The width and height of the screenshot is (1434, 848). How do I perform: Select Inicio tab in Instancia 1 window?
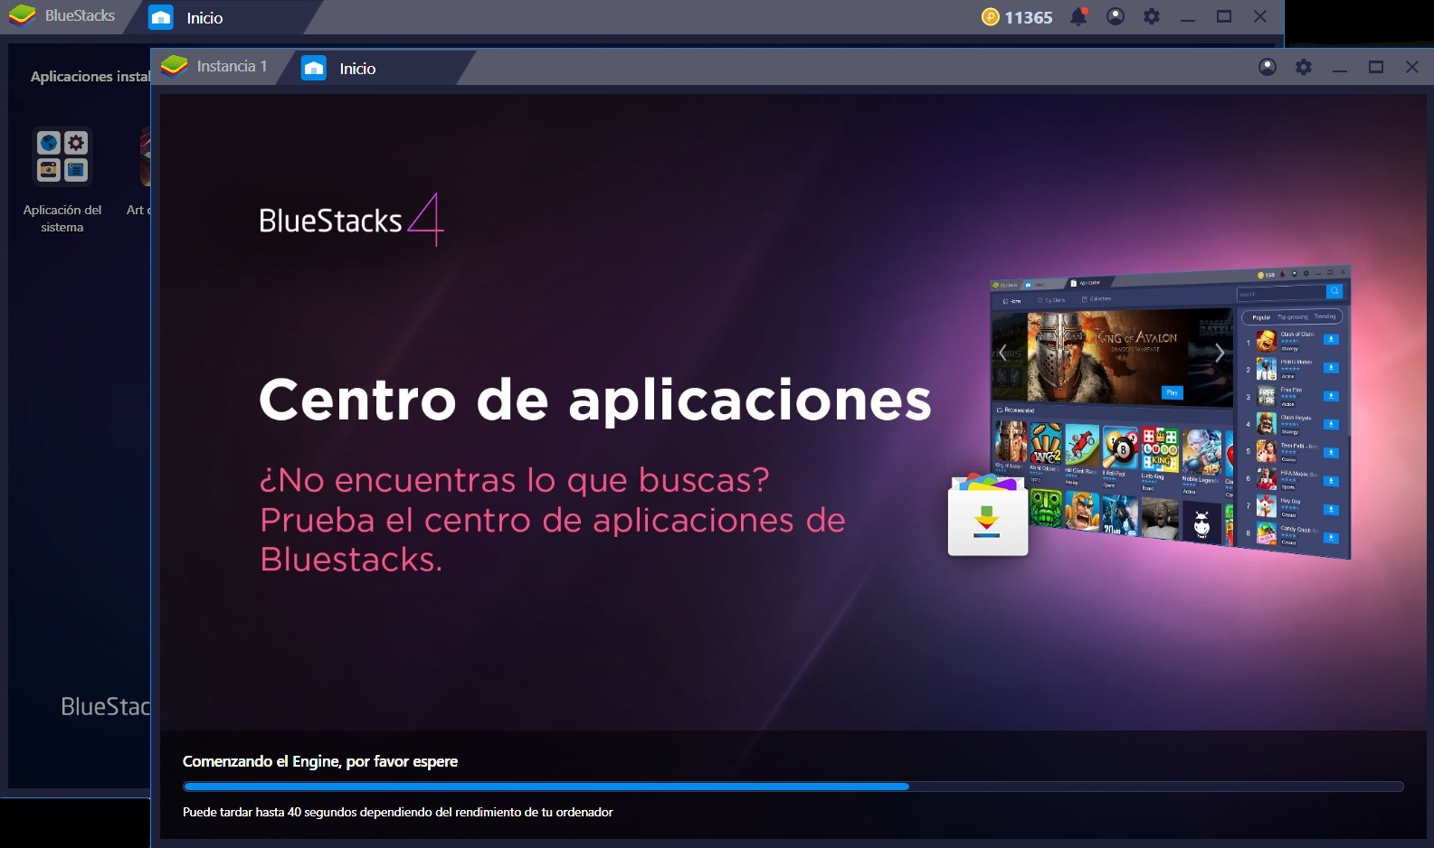click(377, 68)
